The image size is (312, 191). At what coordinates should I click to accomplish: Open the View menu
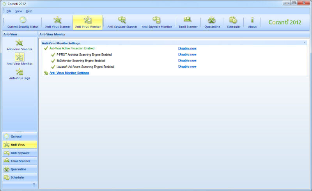[18, 11]
